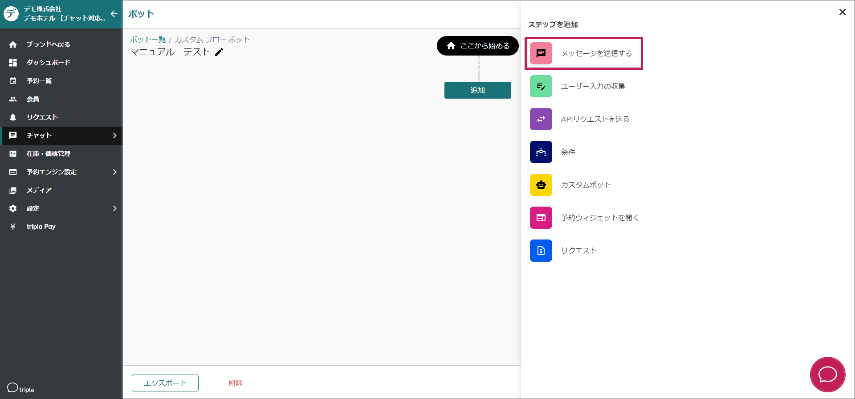
Task: Collapse sidebar with the back arrow
Action: pyautogui.click(x=114, y=14)
